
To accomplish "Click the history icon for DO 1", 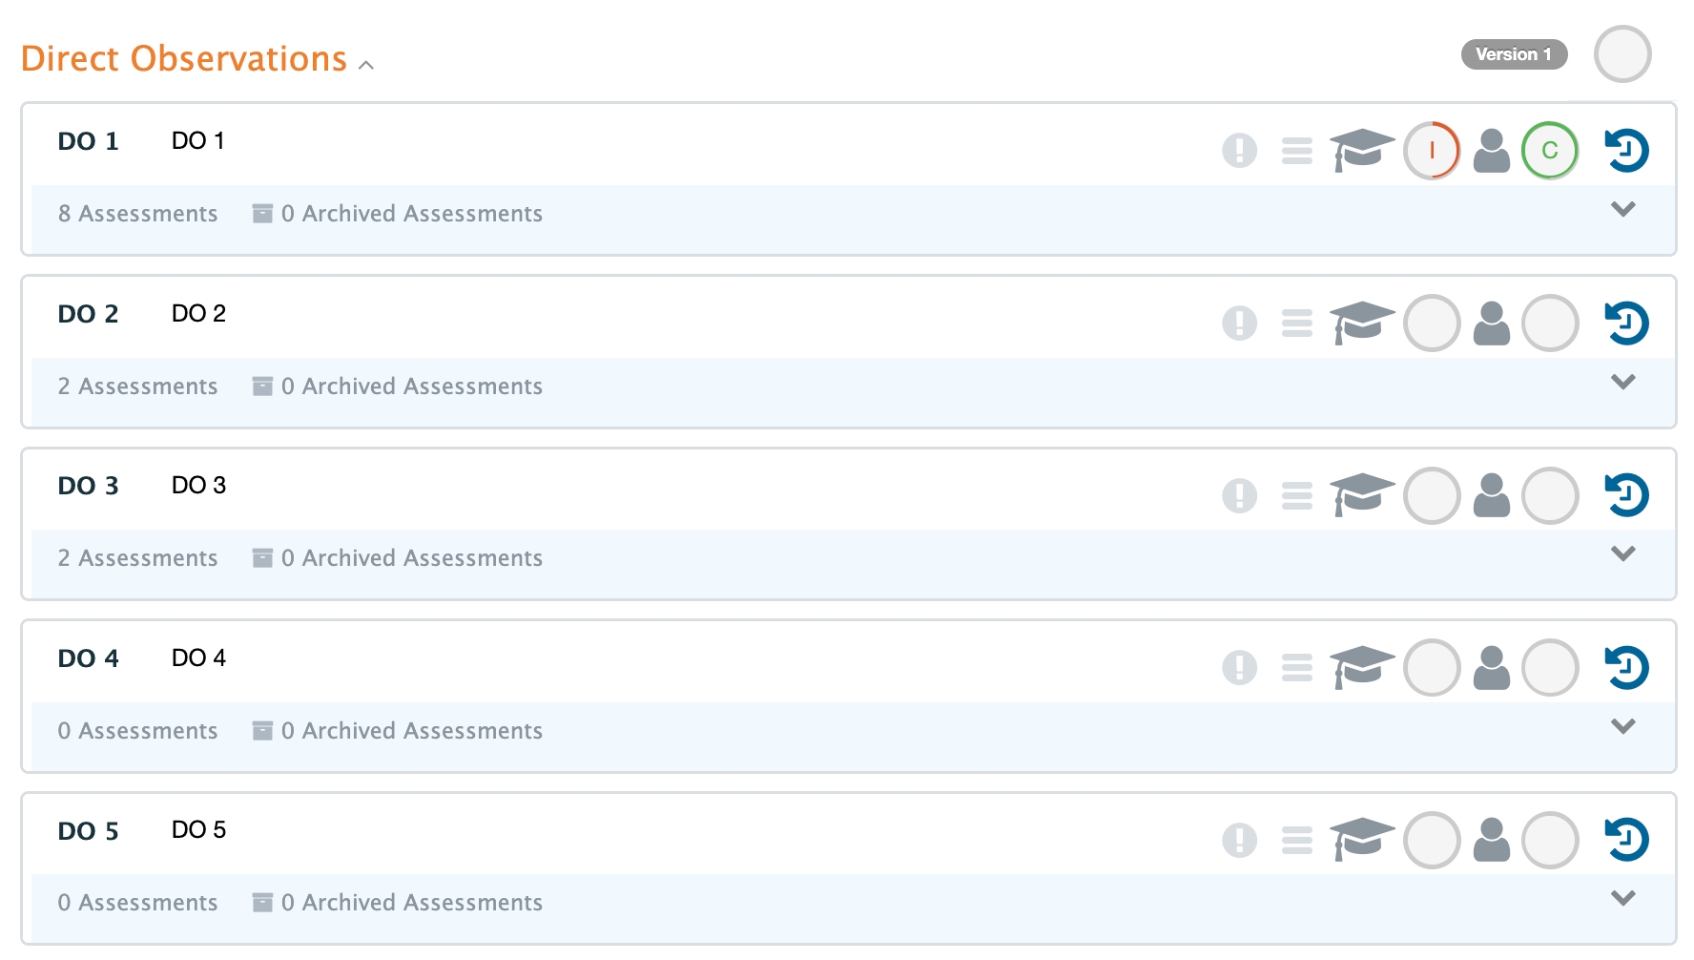I will [1626, 151].
